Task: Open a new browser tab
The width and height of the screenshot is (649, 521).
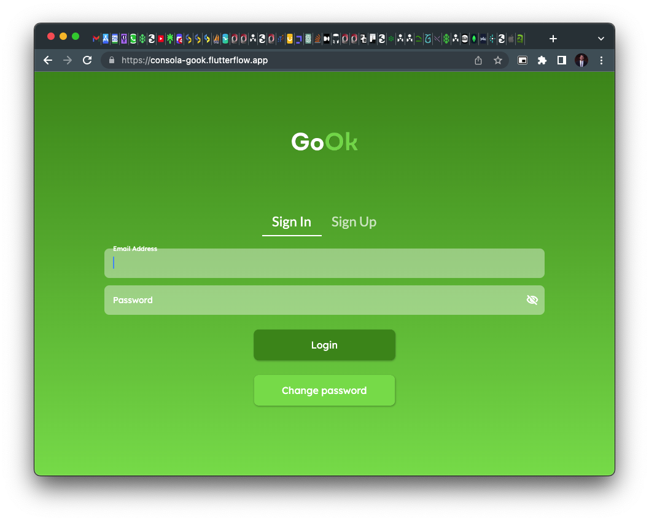Action: click(553, 39)
